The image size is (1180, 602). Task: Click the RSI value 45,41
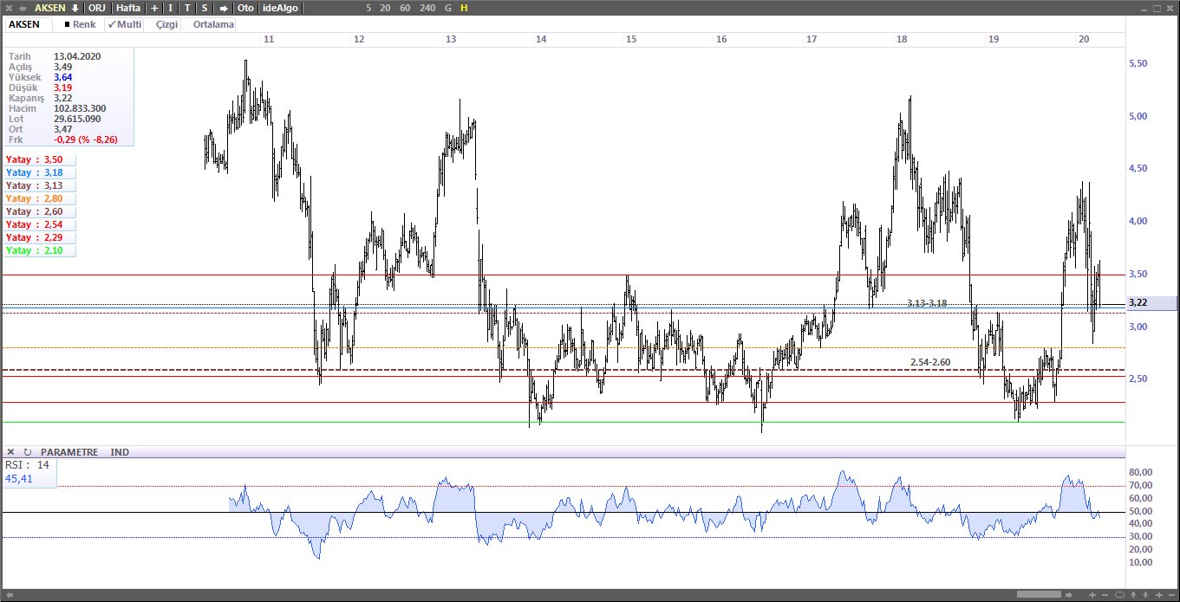pyautogui.click(x=19, y=478)
